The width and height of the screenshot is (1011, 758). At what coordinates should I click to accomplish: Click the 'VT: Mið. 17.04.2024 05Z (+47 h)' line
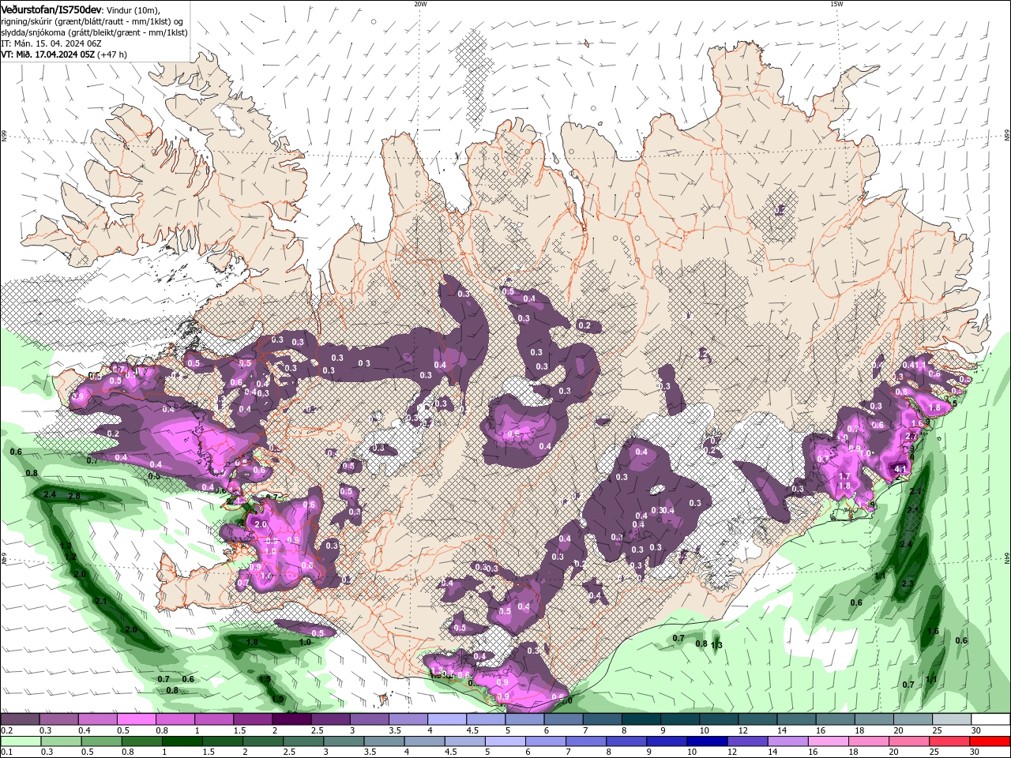click(x=64, y=54)
